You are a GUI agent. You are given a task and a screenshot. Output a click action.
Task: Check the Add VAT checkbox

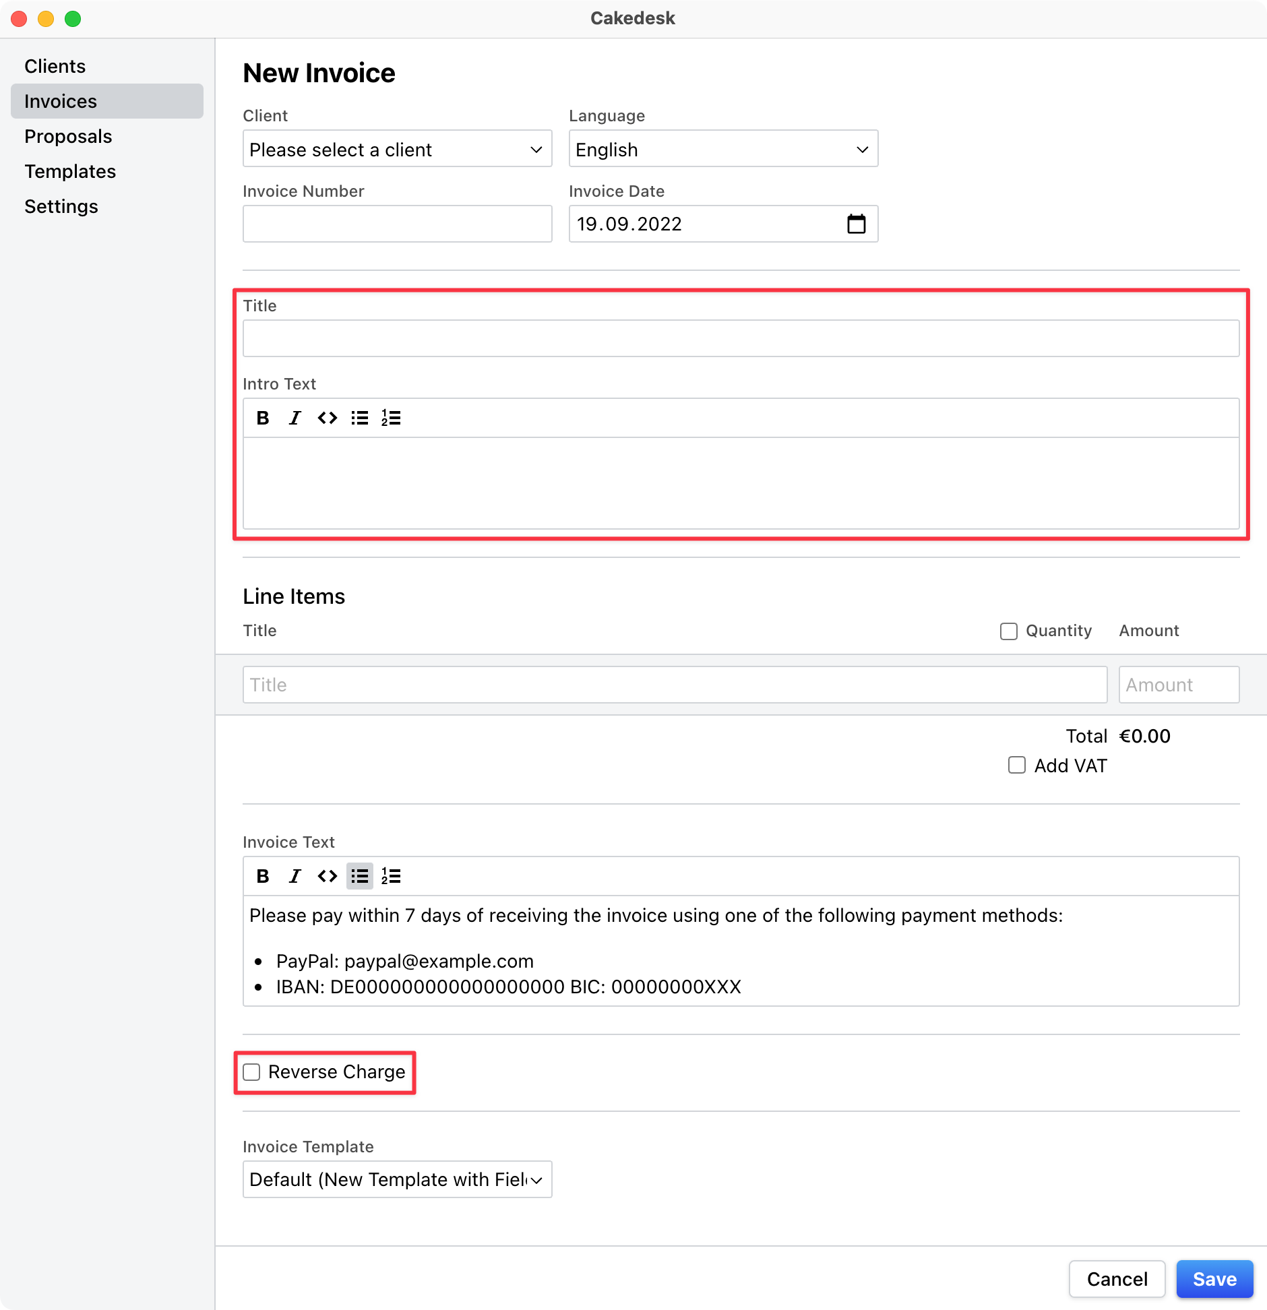click(1017, 766)
